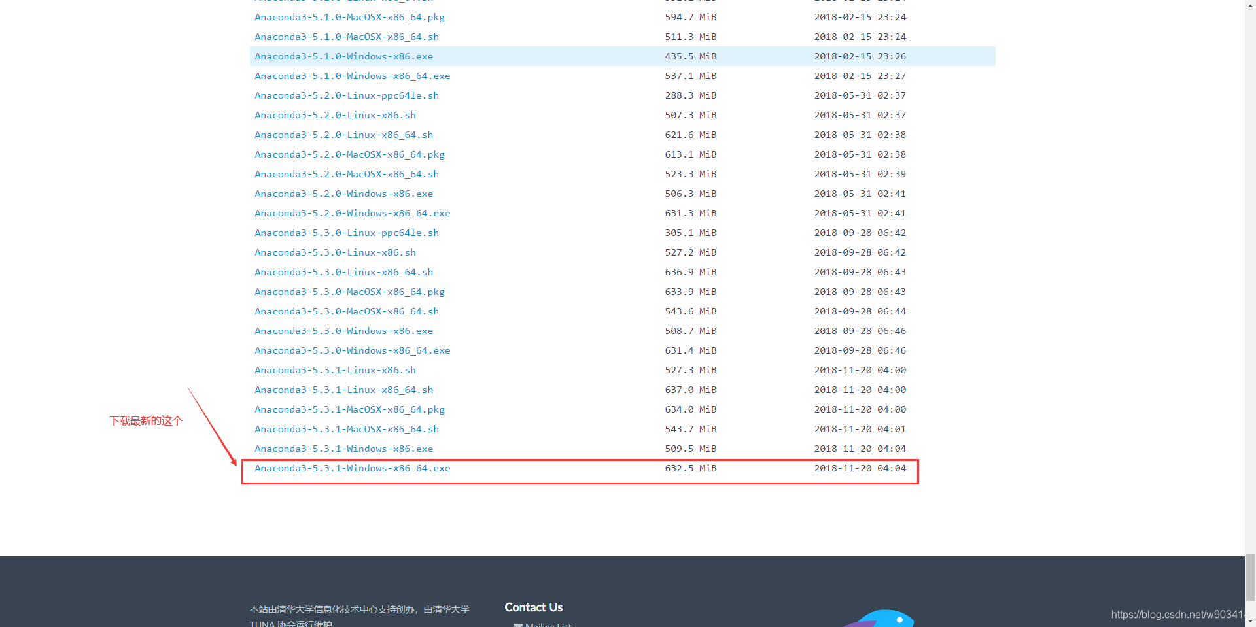Download Anaconda3-5.1.0-Windows-x86.exe
Image resolution: width=1256 pixels, height=627 pixels.
coord(343,56)
